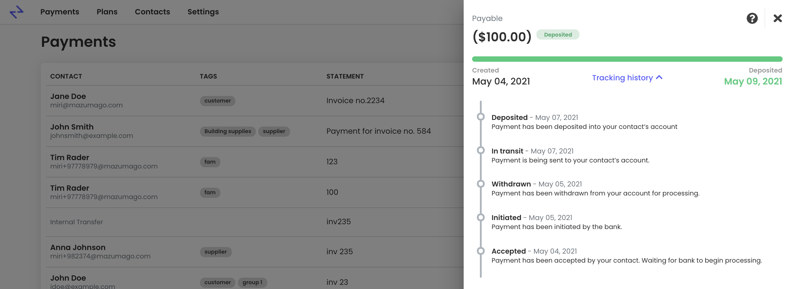Click the Deposited timeline marker circle
This screenshot has width=791, height=289.
pos(480,117)
